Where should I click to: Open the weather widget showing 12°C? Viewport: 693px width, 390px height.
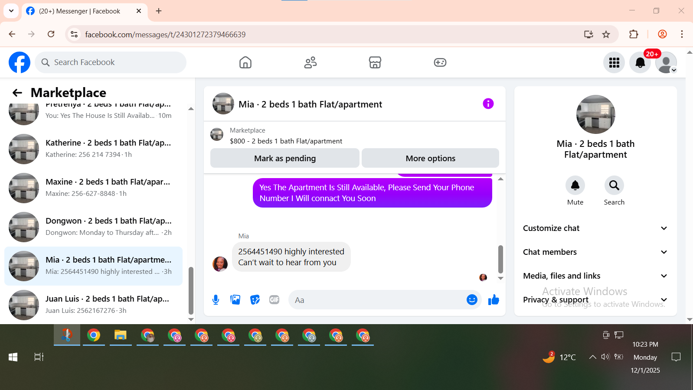click(559, 357)
